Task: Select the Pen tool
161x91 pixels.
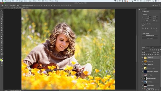Action: [x=2, y=41]
